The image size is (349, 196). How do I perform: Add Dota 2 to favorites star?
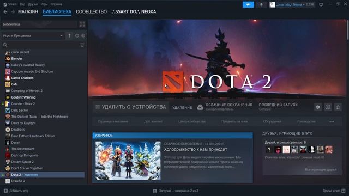tap(338, 107)
